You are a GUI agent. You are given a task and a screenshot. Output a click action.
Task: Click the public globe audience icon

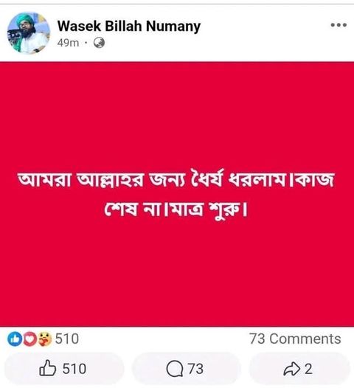click(99, 43)
